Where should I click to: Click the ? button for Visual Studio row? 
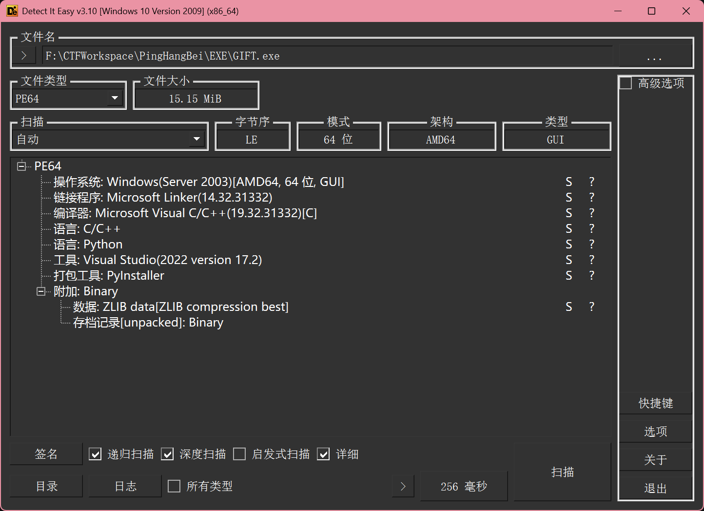pos(591,260)
